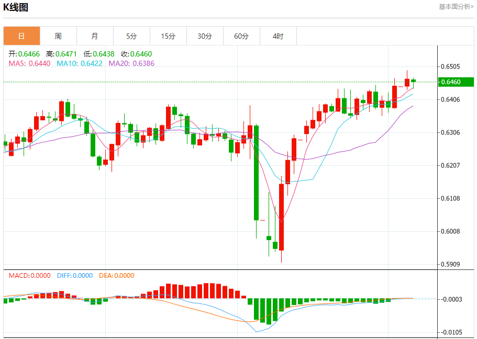
Task: Click the K线图 title
Action: (x=16, y=7)
